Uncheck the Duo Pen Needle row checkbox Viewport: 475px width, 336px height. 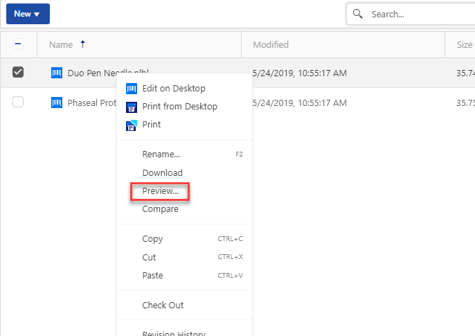click(x=19, y=72)
